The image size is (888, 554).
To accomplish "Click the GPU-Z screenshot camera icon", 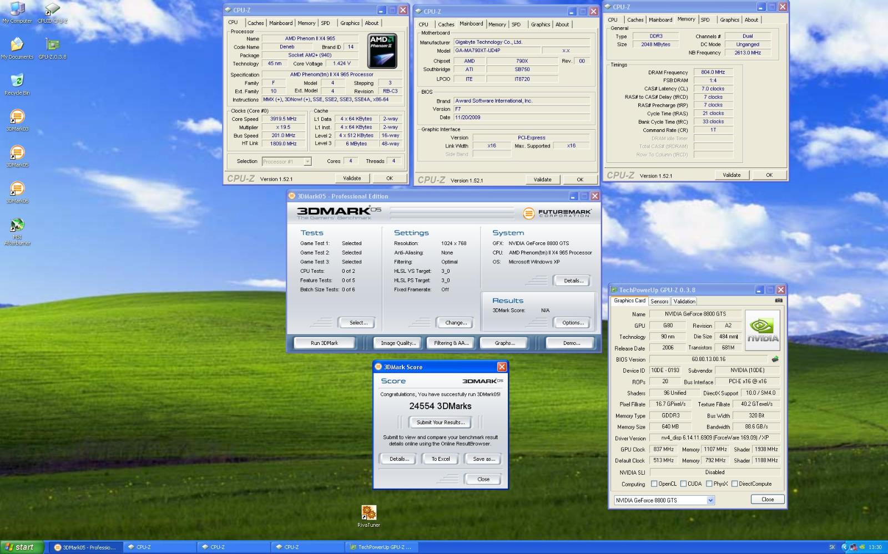I will [779, 301].
